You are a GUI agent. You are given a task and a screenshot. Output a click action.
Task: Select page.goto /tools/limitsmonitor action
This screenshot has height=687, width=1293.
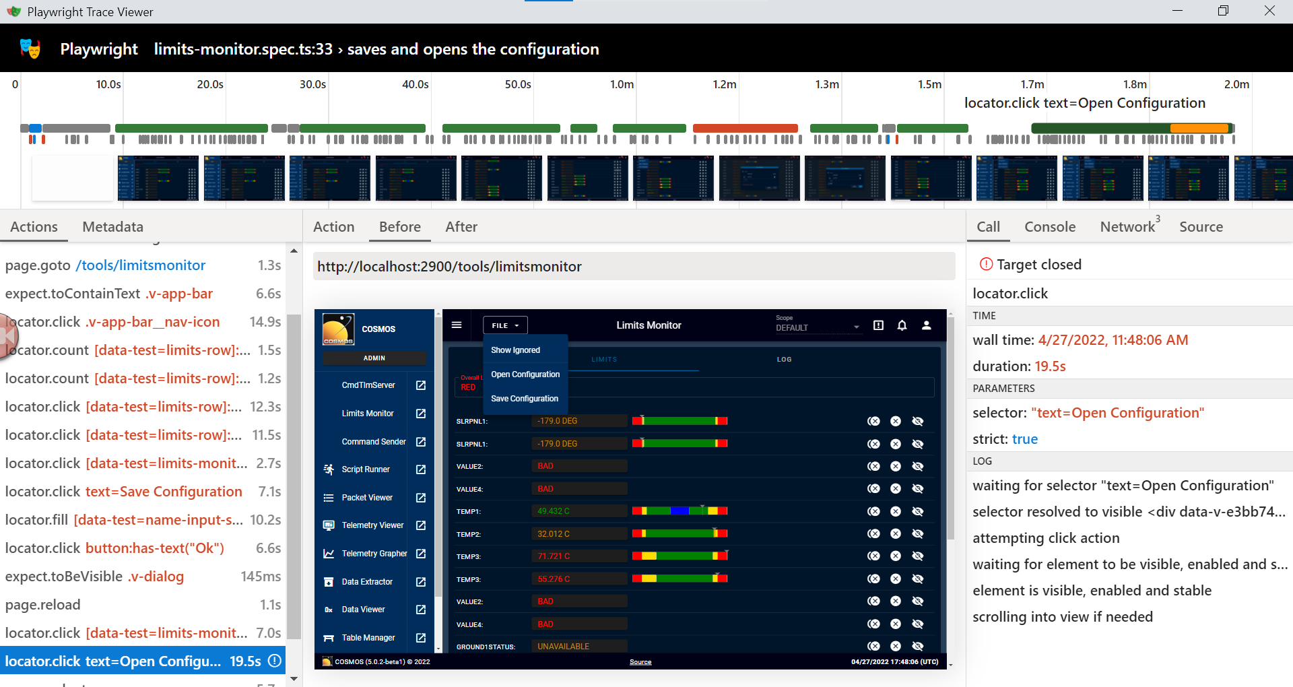click(x=143, y=265)
